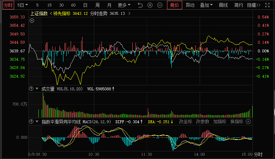This screenshot has height=159, width=275.
Task: Toggle the 竞价 auction display
Action: [174, 5]
